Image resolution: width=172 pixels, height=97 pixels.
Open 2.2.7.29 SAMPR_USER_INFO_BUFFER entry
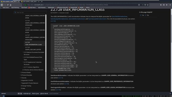[x=33, y=48]
